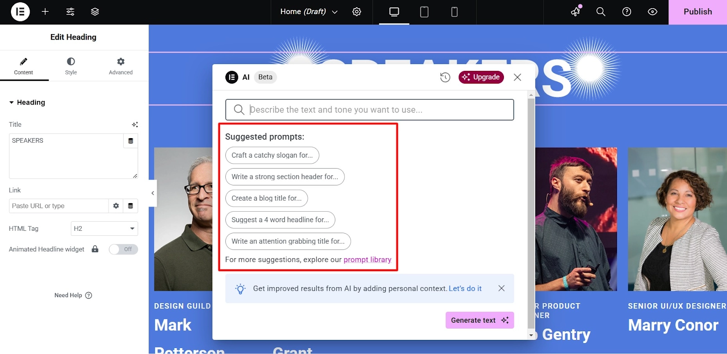This screenshot has width=727, height=354.
Task: Select Marry Conor speaker photo
Action: pos(677,219)
